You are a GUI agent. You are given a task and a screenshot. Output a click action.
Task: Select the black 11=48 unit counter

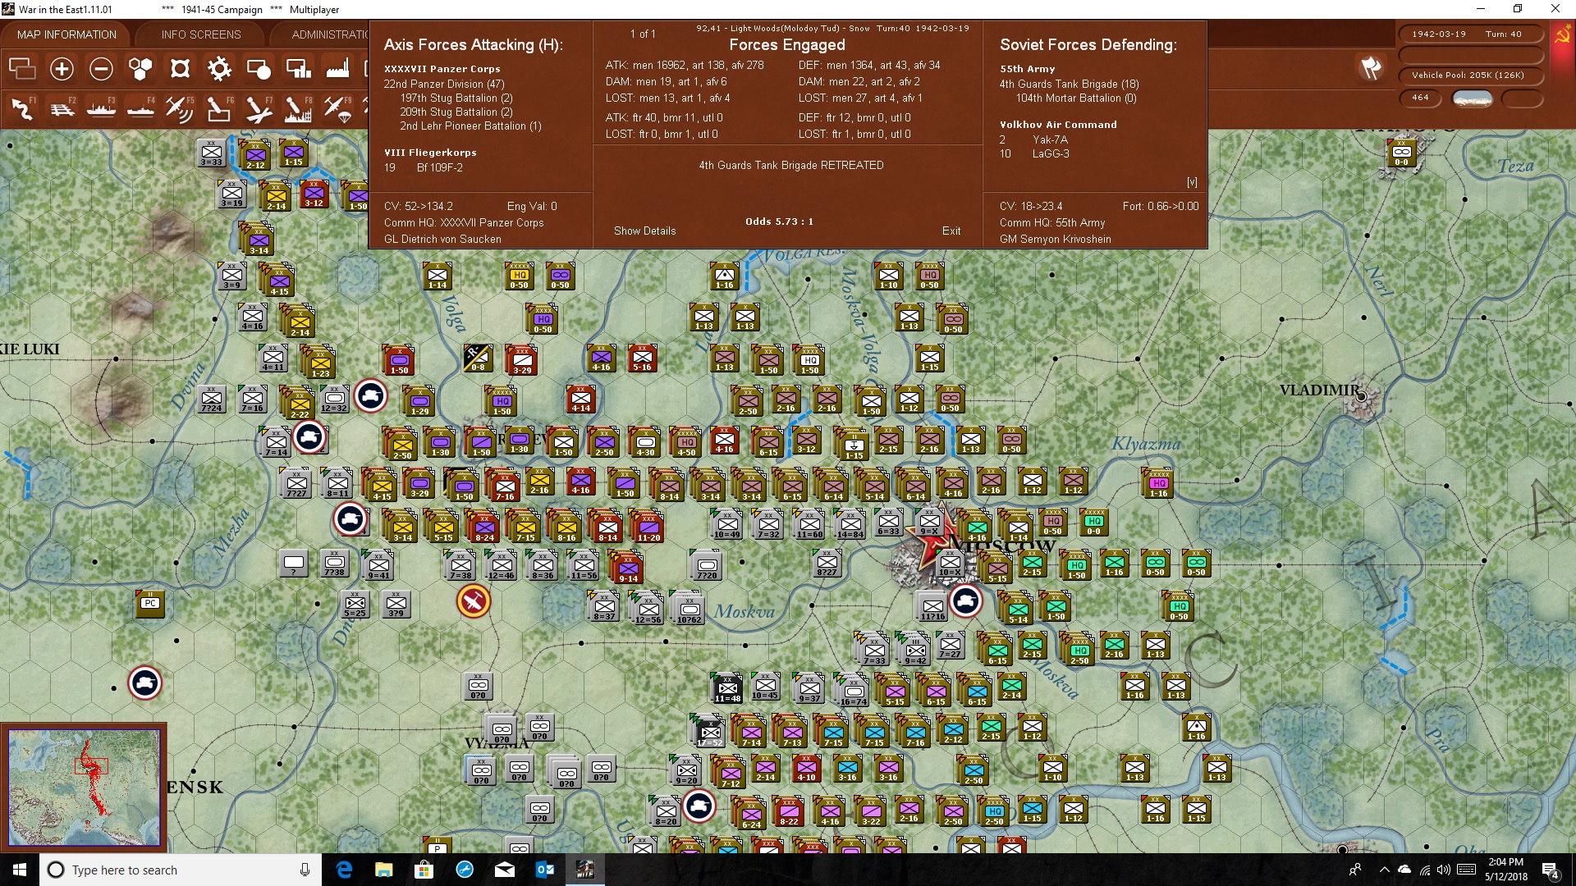727,688
